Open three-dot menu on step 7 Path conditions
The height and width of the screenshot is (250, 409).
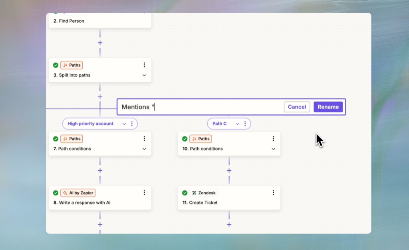coord(144,139)
